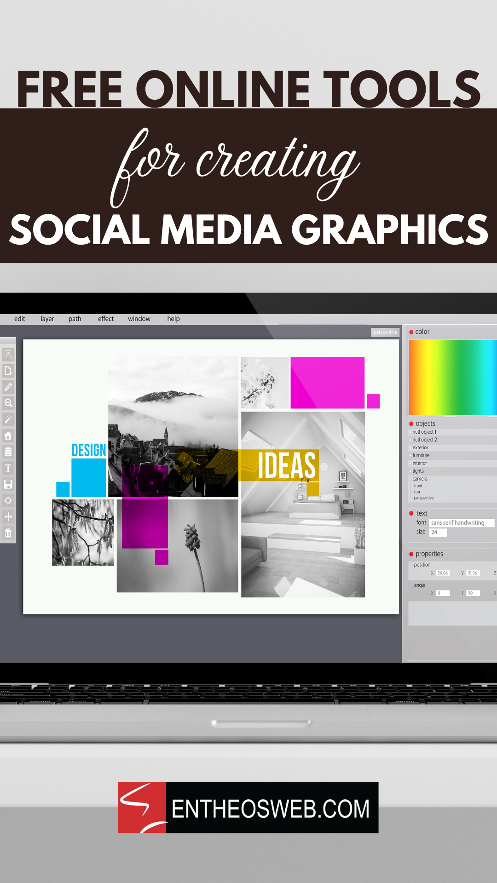Select the Text tool
497x883 pixels.
(x=8, y=468)
